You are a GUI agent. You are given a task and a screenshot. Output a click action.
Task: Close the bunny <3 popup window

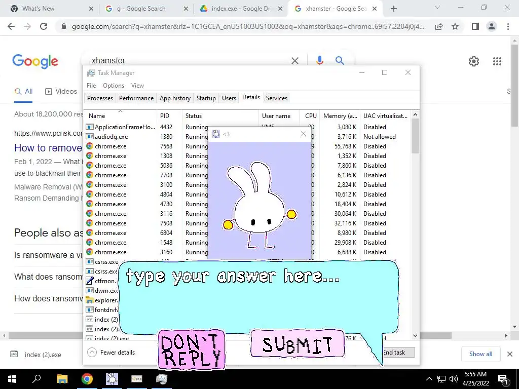303,134
